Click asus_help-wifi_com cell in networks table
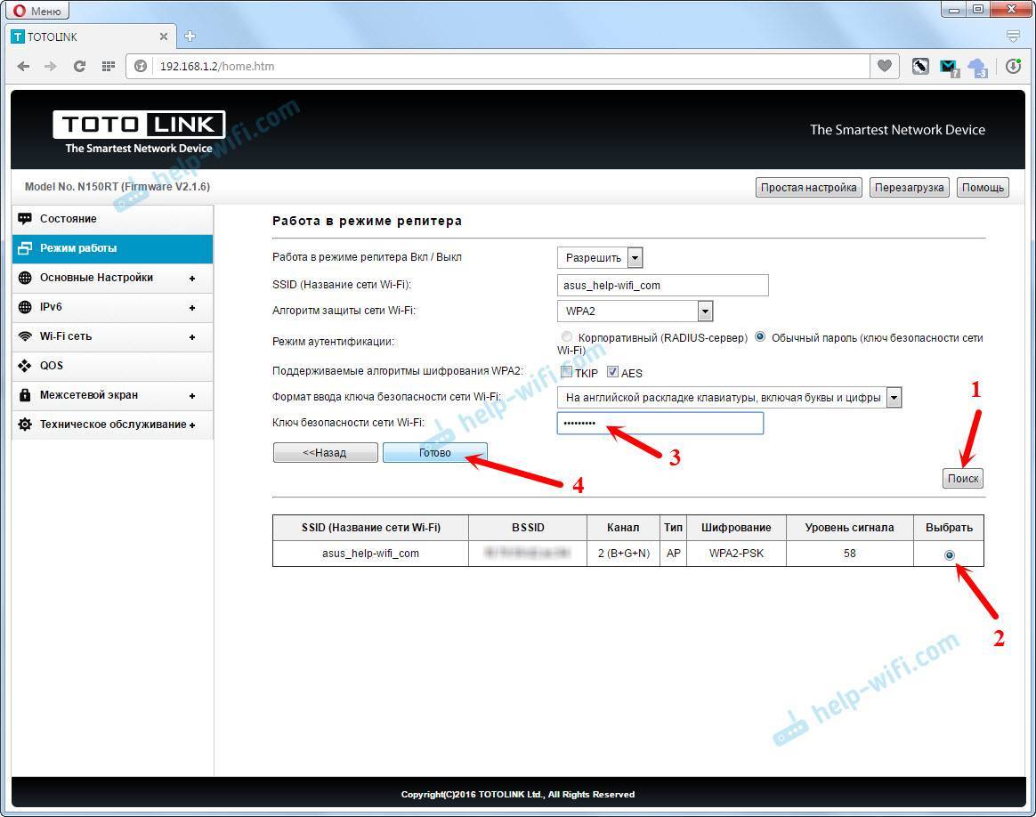Image resolution: width=1036 pixels, height=817 pixels. (370, 554)
